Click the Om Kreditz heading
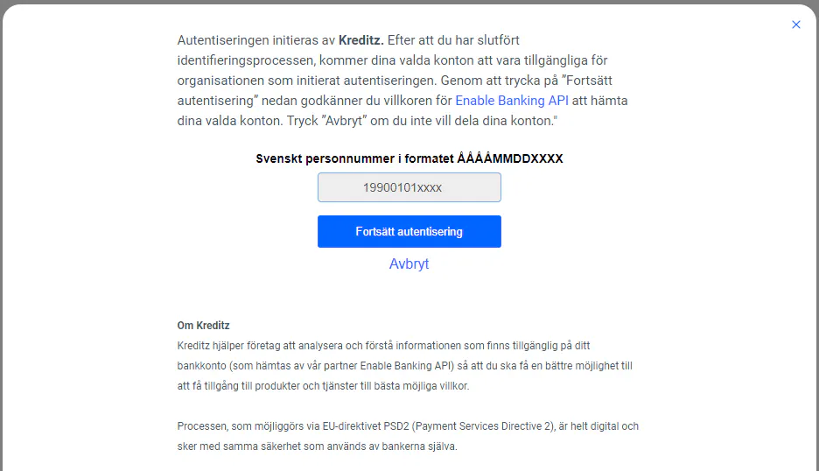 click(203, 325)
